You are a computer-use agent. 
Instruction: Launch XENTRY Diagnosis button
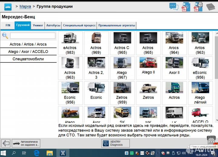tap(116, 143)
